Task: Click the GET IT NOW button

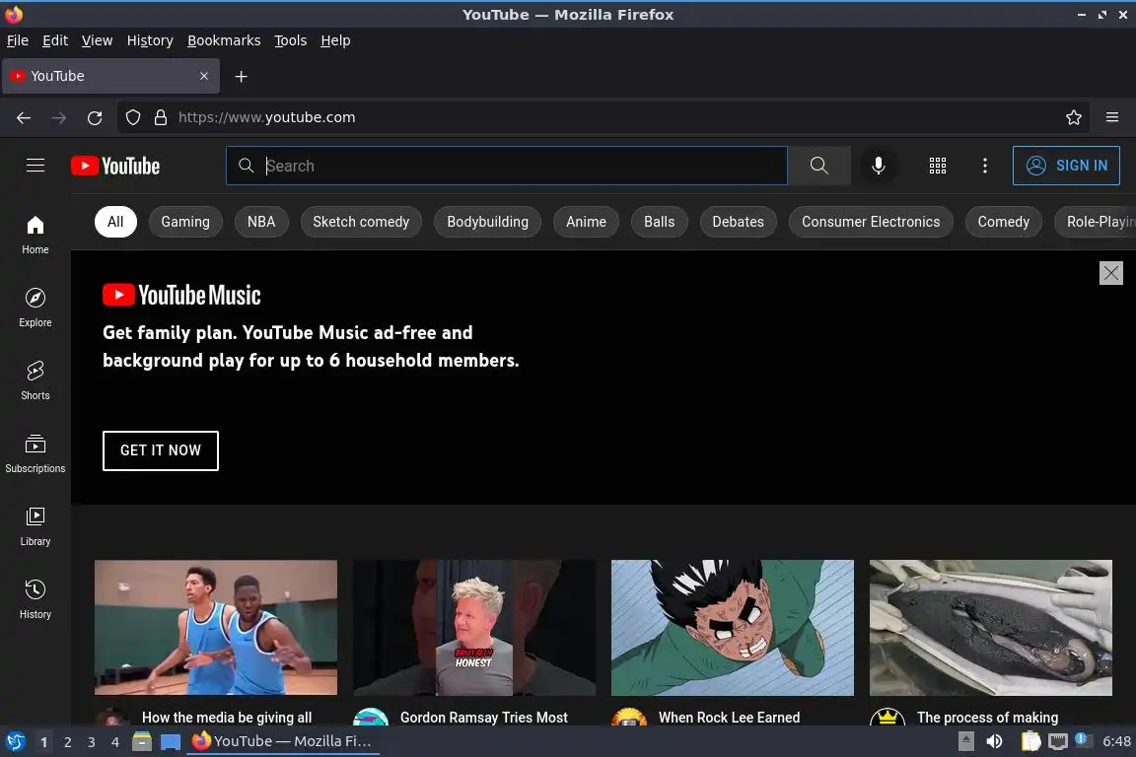Action: (160, 450)
